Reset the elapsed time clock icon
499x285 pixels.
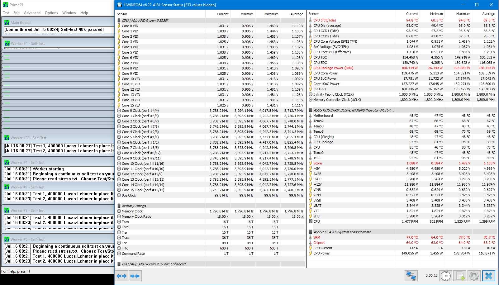click(446, 276)
